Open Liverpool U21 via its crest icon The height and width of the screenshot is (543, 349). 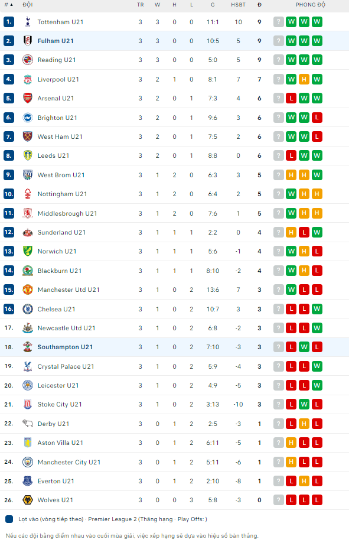pos(27,79)
